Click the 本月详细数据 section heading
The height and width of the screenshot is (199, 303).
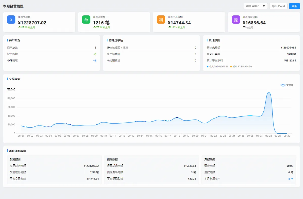point(17,151)
